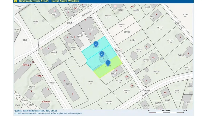207x116 pixels.
Task: Click parcel label 836/2
Action: coord(187,103)
